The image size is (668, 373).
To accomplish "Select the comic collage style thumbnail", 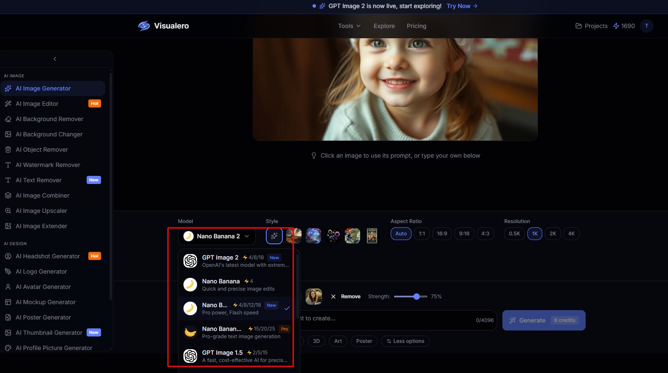I will [352, 236].
